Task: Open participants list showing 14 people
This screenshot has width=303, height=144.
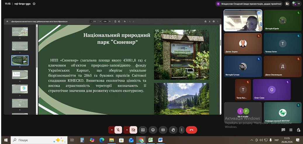Action: click(296, 3)
